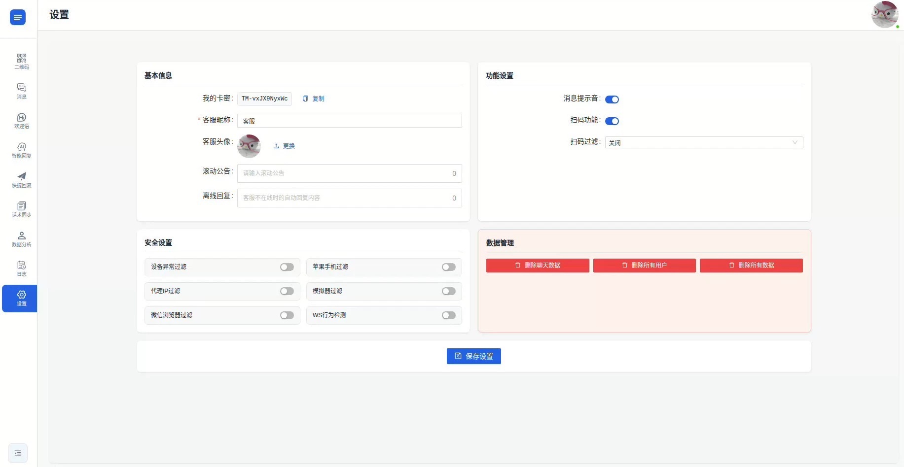Click the 数据管理 section heading
The width and height of the screenshot is (904, 467).
pos(500,243)
